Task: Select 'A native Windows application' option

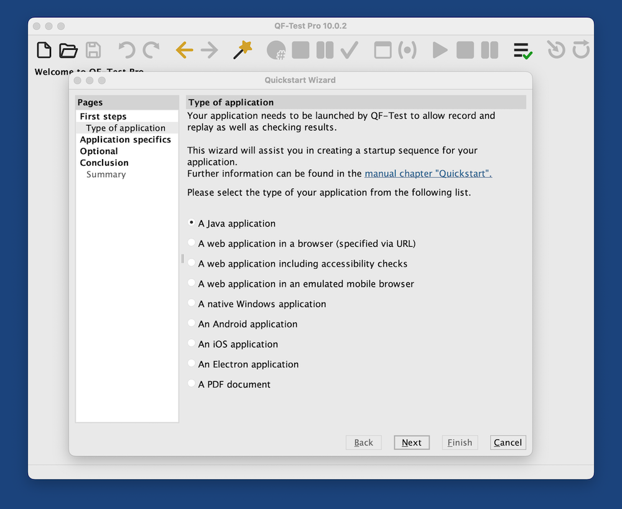Action: (192, 303)
